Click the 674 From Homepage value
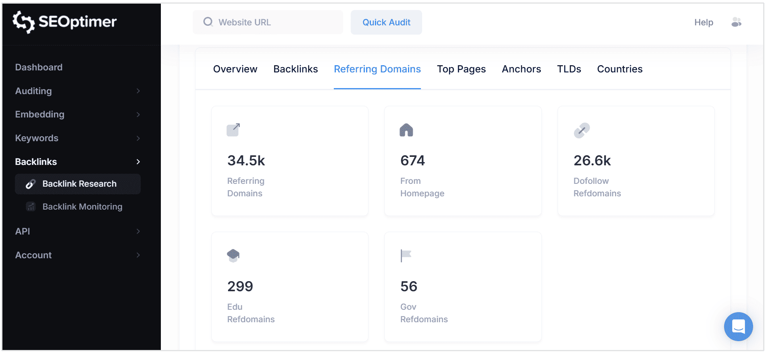766x354 pixels. (412, 161)
